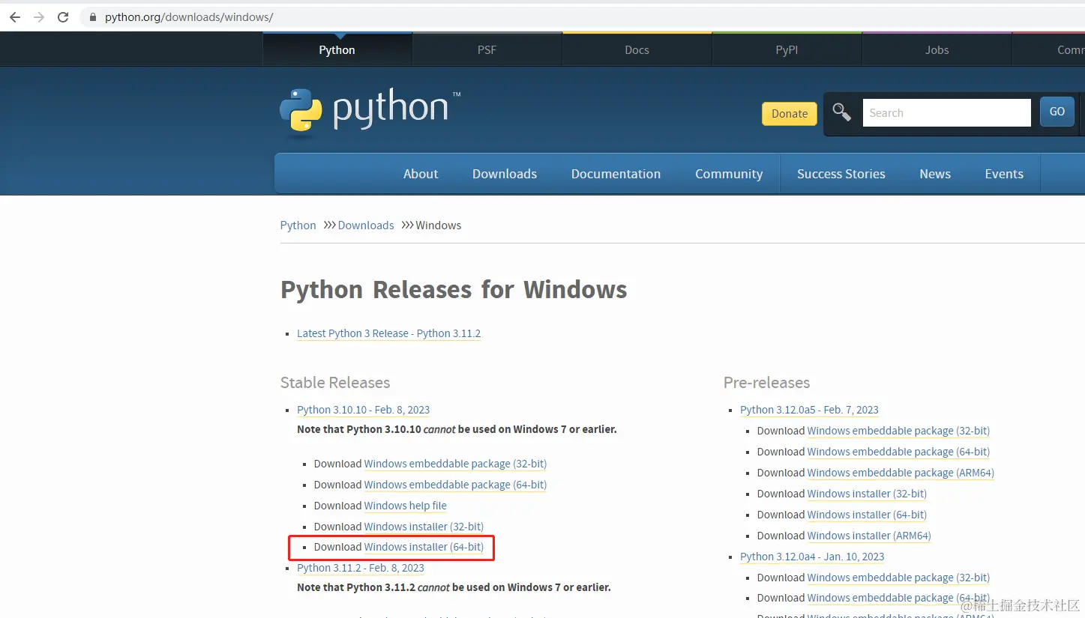Download 3.10.10 Windows installer (64-bit)
This screenshot has height=618, width=1085.
click(x=424, y=548)
